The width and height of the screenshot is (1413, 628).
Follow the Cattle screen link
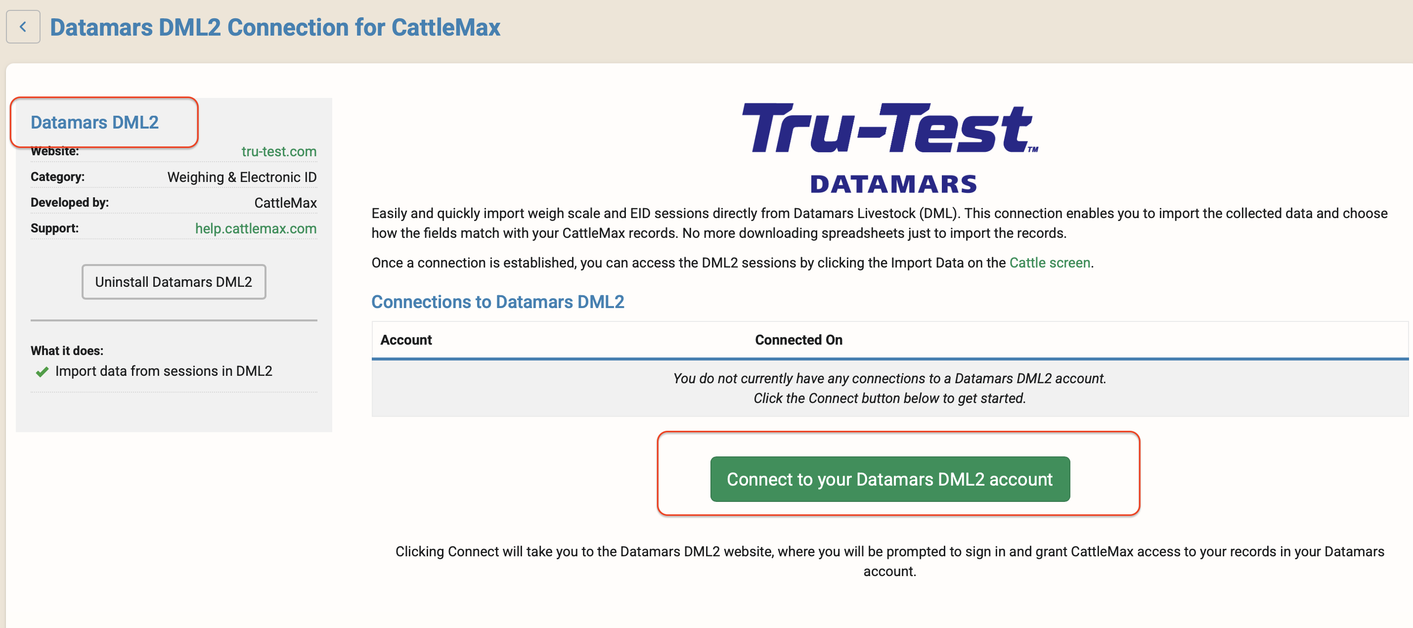tap(1049, 263)
